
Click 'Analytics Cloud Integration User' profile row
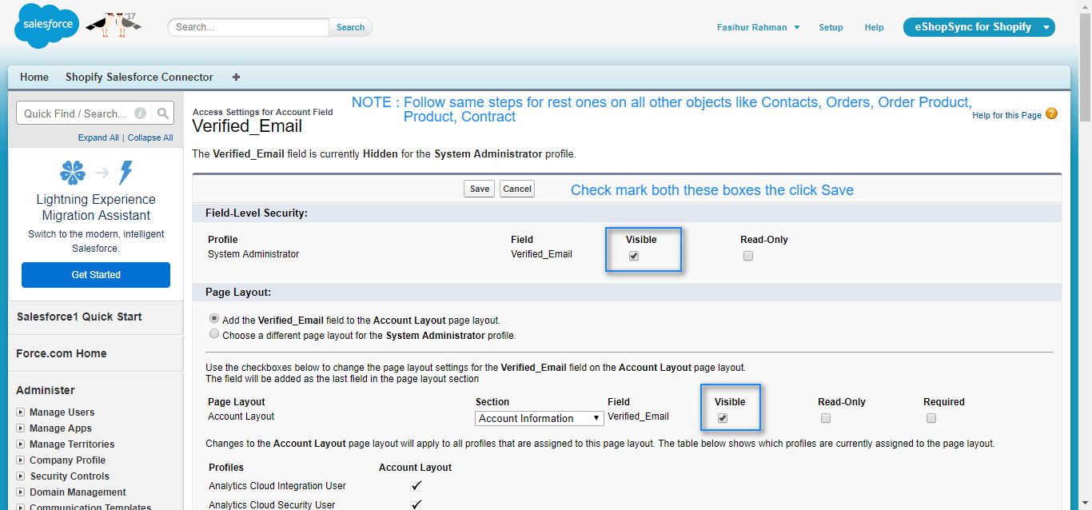tap(277, 486)
